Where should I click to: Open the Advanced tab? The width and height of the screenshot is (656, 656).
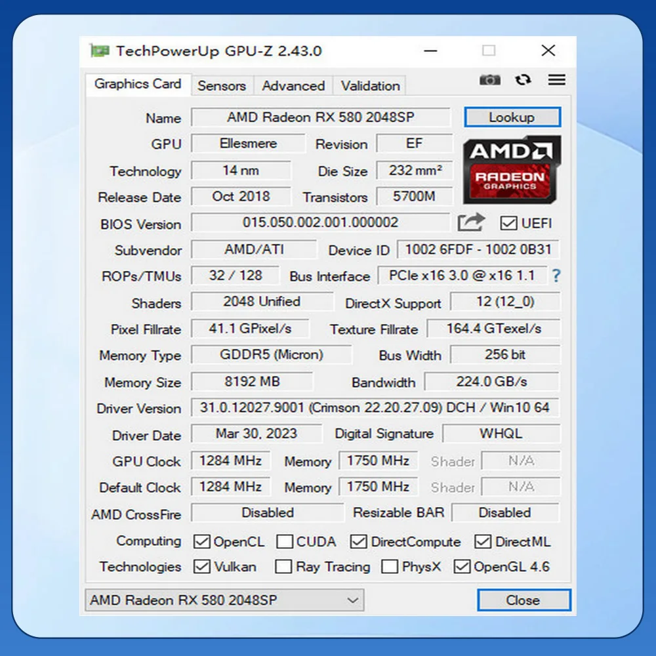pos(293,86)
